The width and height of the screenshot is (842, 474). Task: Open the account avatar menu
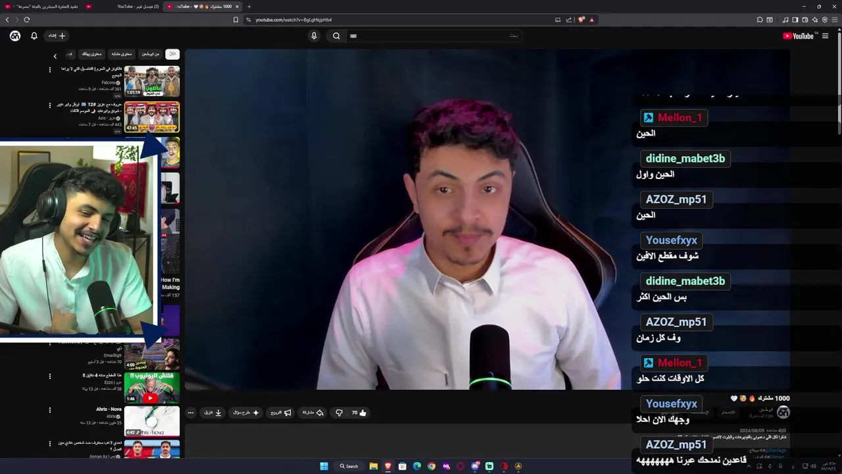point(15,36)
